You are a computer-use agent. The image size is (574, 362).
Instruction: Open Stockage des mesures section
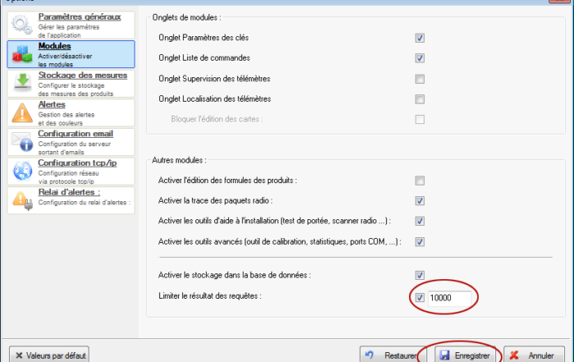pos(83,76)
